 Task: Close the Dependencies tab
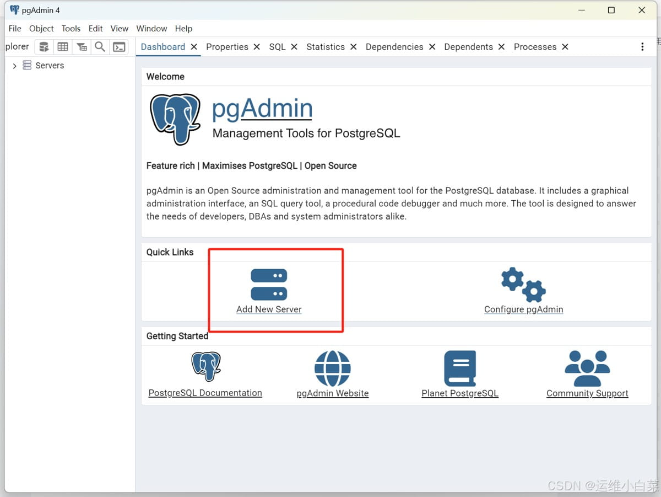[x=432, y=47]
